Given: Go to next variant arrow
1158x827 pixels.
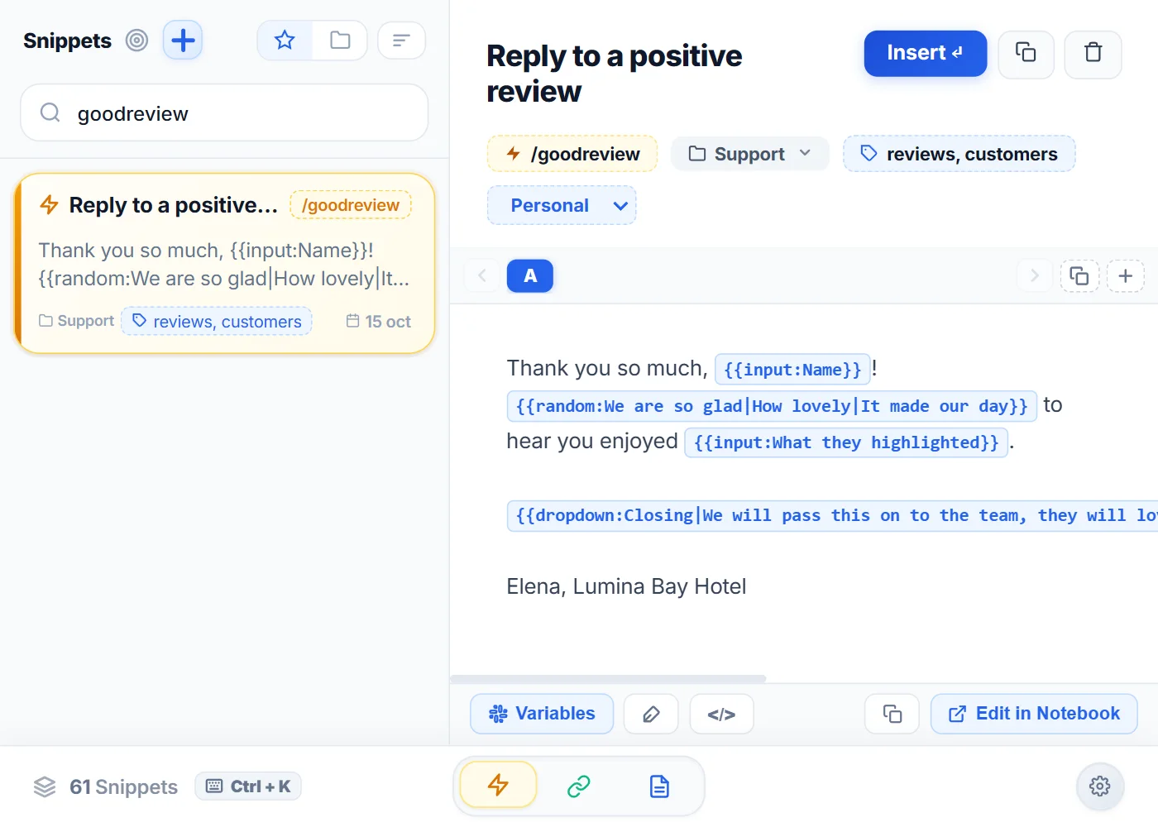Looking at the screenshot, I should [1034, 275].
